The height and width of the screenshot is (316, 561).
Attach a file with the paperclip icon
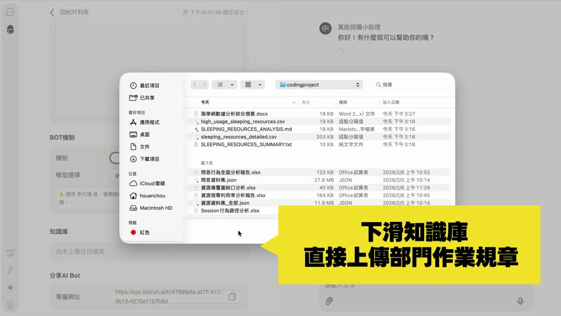[329, 301]
